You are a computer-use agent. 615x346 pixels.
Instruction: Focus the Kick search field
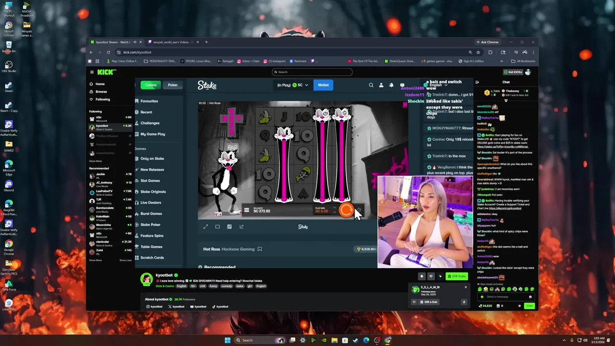pos(312,72)
